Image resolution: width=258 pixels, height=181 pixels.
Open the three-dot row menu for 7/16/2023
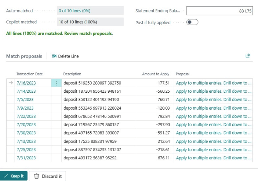click(x=56, y=83)
